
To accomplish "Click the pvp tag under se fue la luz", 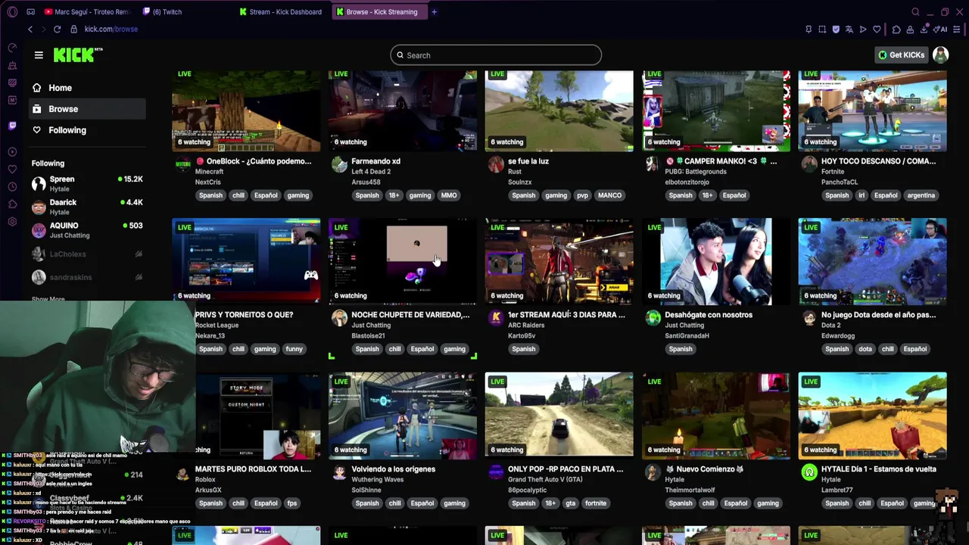I will 582,195.
